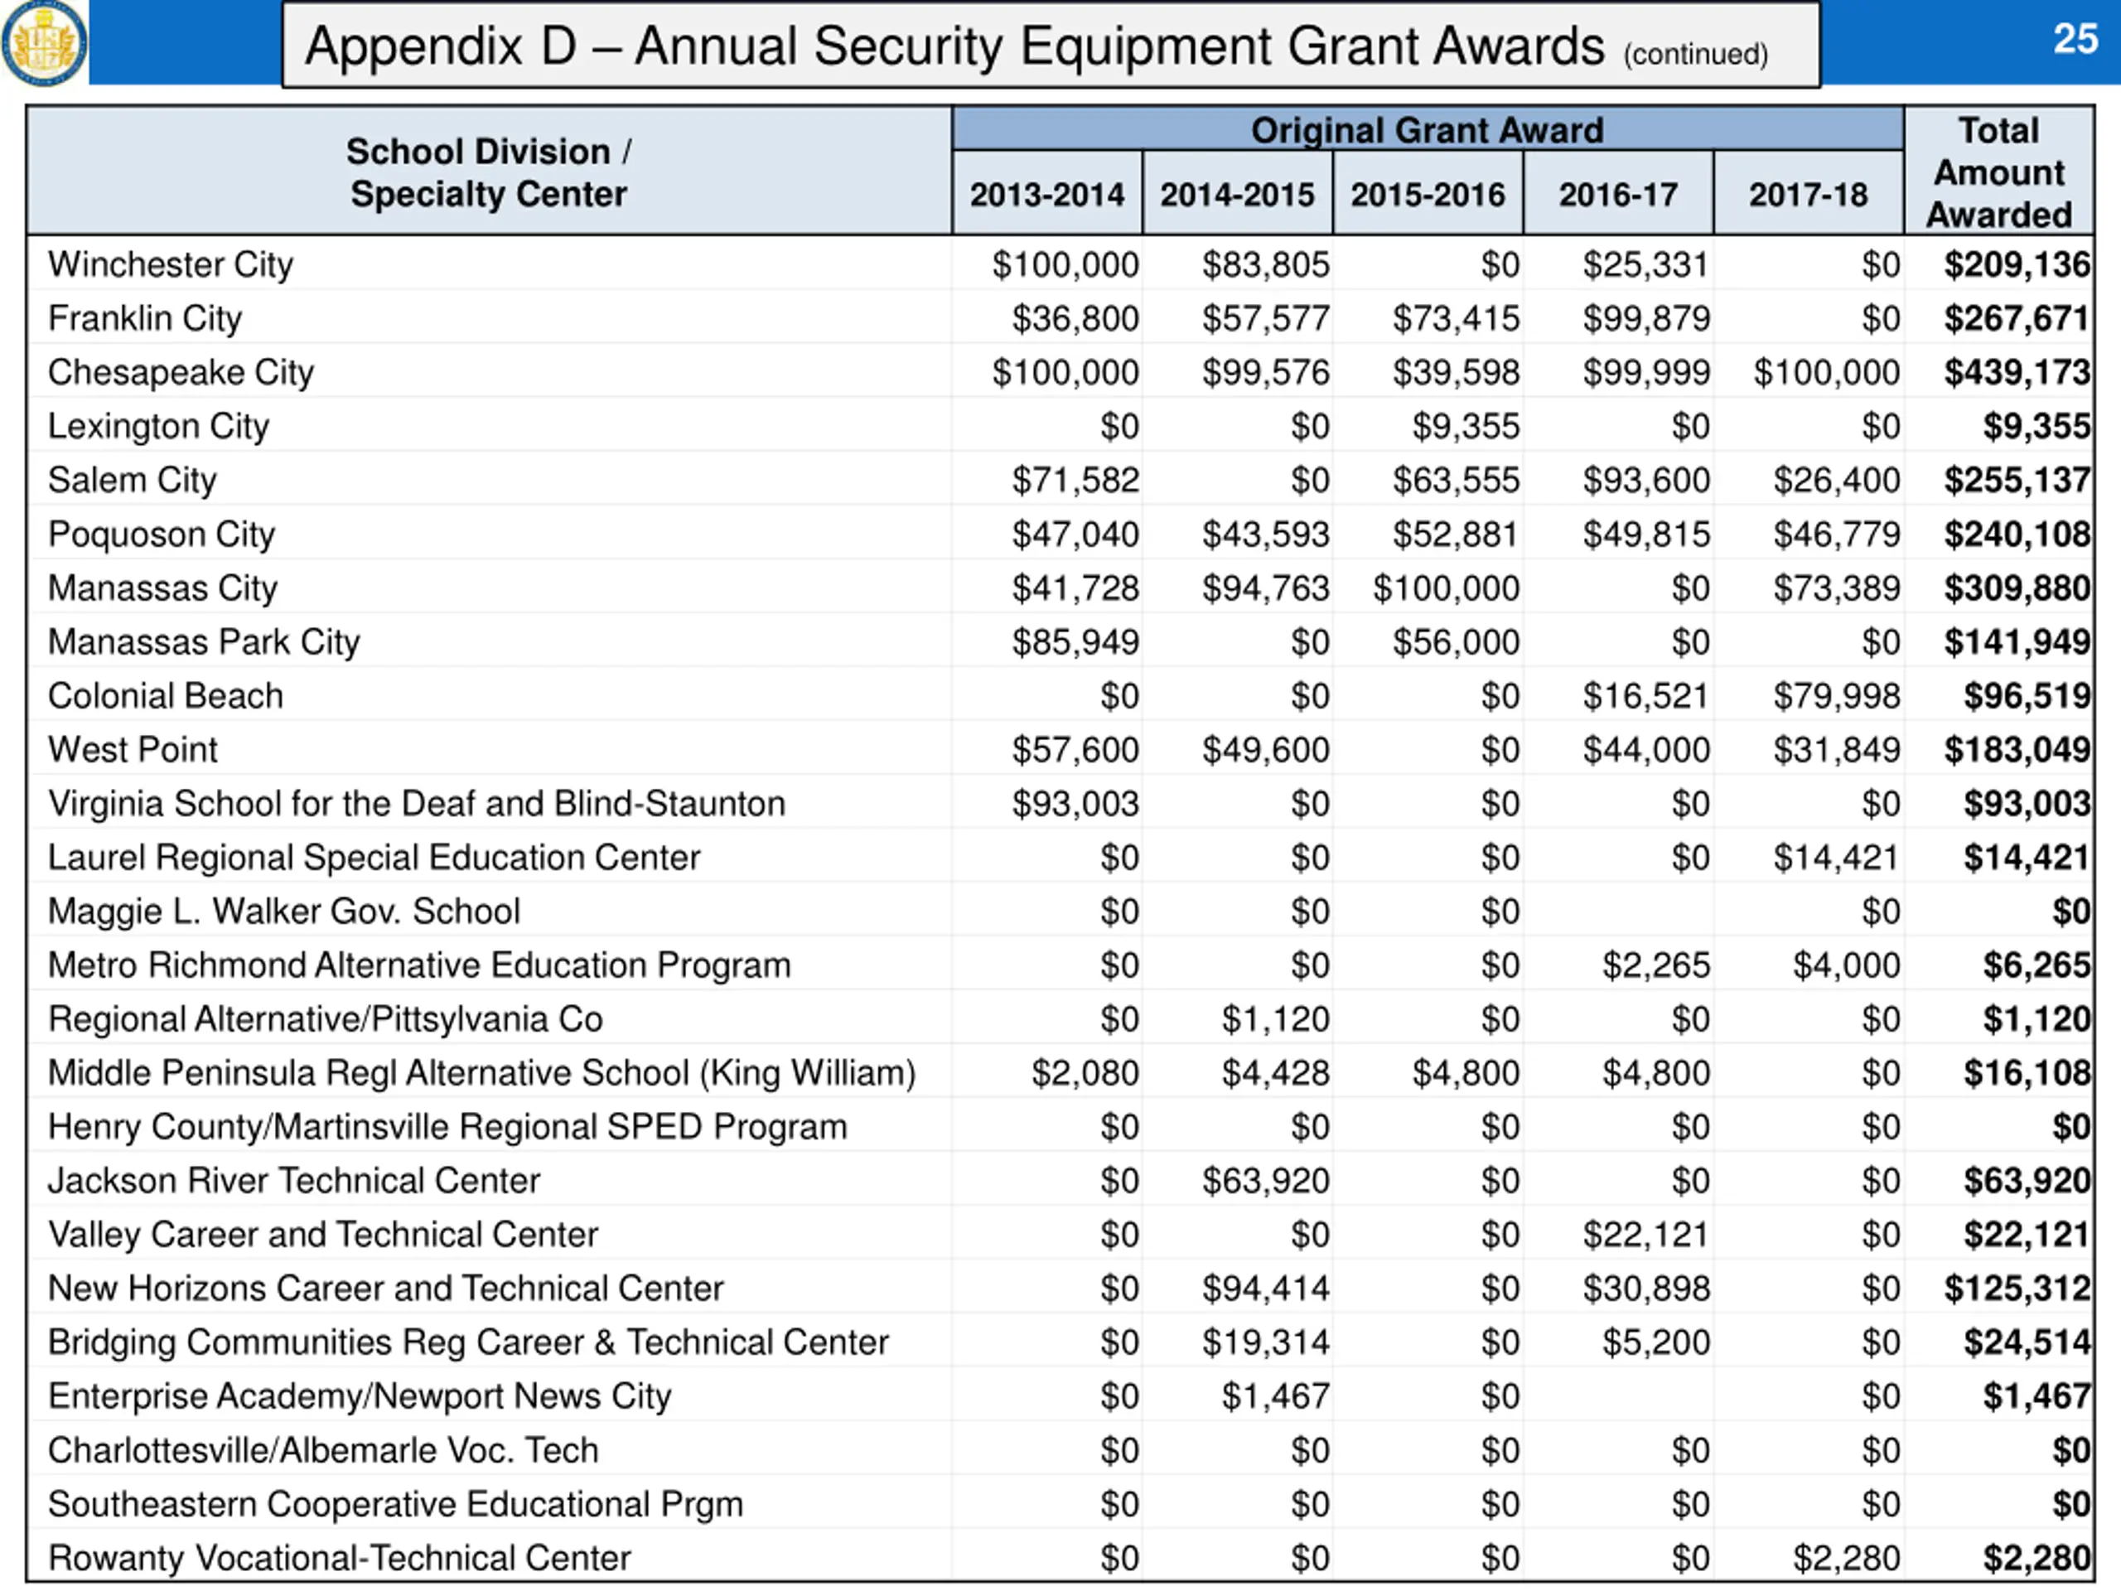Click the seal logo in top-left corner
The image size is (2121, 1591).
[x=44, y=43]
